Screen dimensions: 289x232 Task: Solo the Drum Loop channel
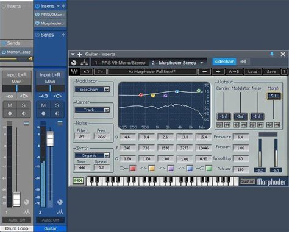24,105
